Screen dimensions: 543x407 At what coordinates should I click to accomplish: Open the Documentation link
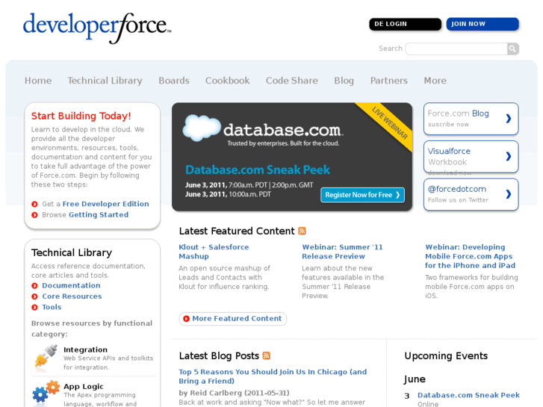72,286
